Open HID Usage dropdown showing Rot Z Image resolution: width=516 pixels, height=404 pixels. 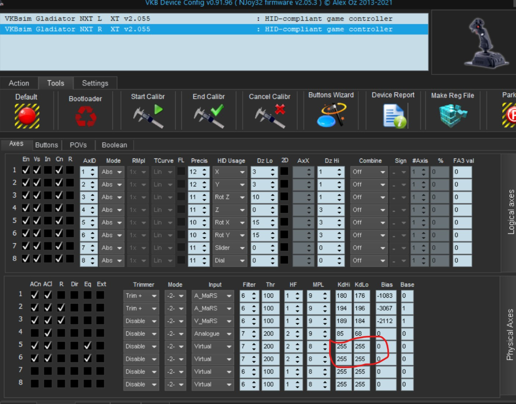click(x=229, y=197)
